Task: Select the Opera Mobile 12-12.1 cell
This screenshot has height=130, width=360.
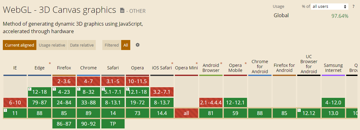Action: 235,102
